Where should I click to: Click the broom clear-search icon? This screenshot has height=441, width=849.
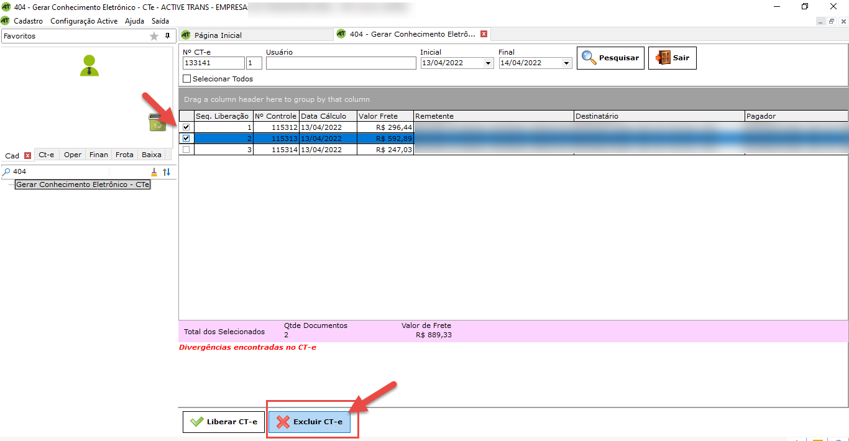click(155, 172)
